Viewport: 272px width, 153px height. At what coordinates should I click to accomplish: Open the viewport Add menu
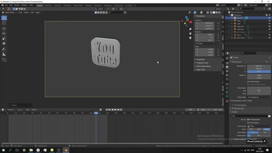[x=32, y=12]
